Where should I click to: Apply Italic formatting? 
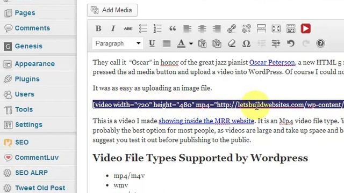pos(113,28)
